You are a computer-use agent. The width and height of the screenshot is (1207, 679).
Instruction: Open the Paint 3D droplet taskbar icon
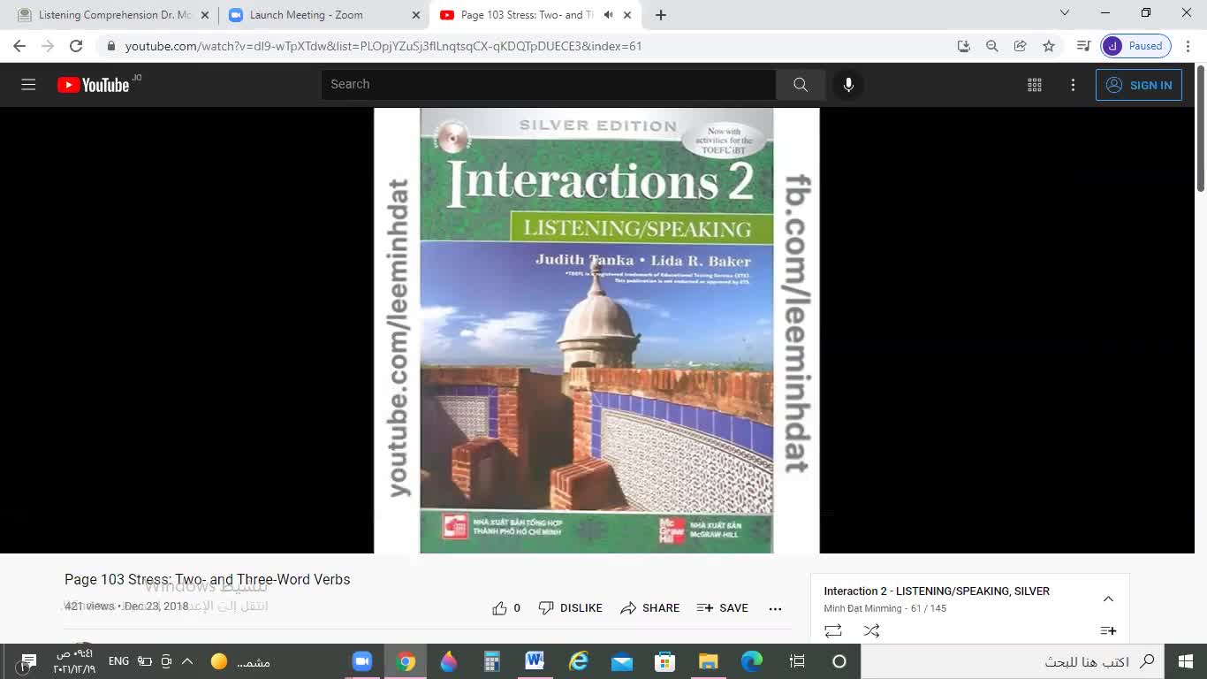(x=449, y=661)
